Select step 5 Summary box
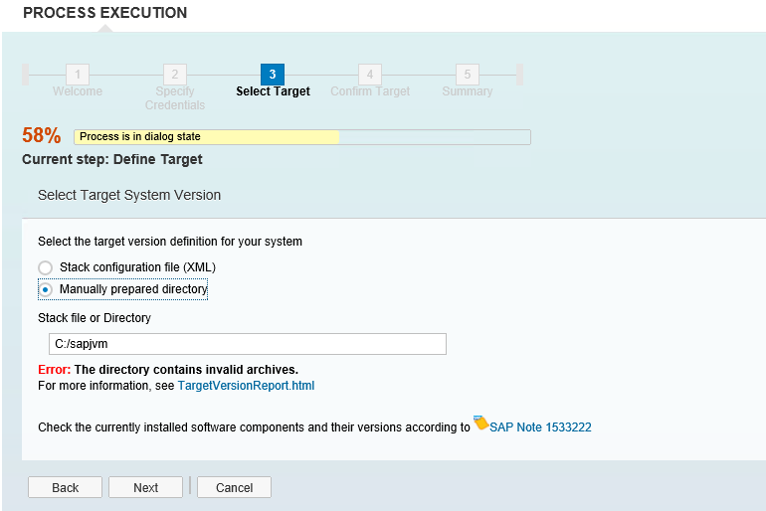The image size is (766, 511). coord(468,75)
